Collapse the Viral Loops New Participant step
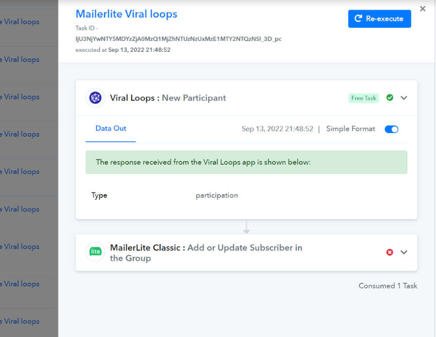The image size is (436, 337). point(404,98)
